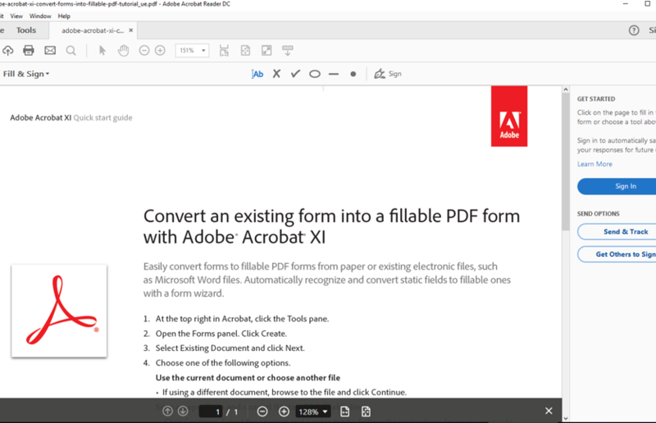The height and width of the screenshot is (423, 656).
Task: Click the Print icon in the toolbar
Action: click(x=29, y=51)
